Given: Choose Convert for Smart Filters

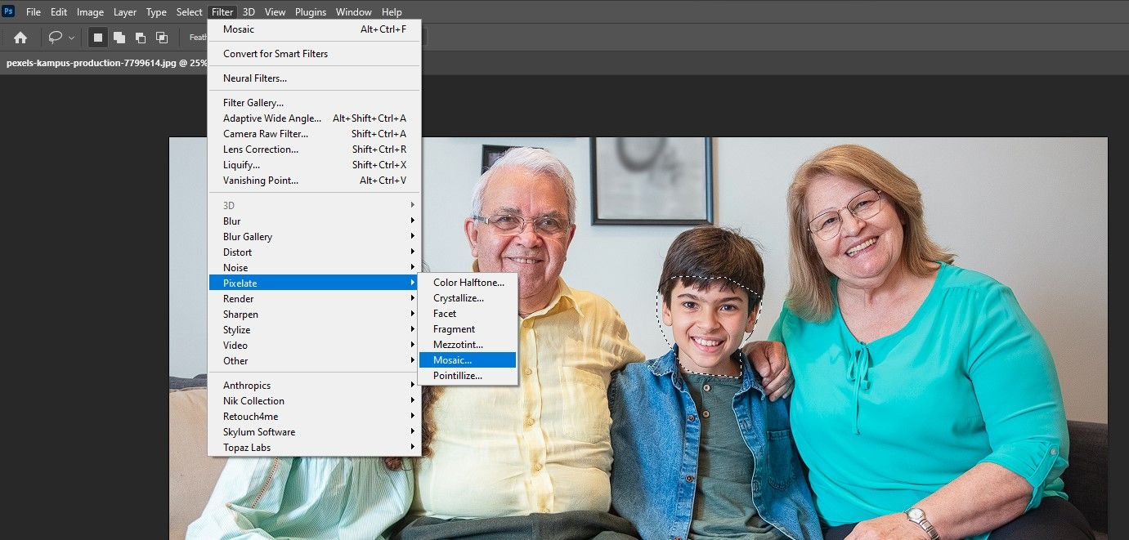Looking at the screenshot, I should tap(315, 54).
